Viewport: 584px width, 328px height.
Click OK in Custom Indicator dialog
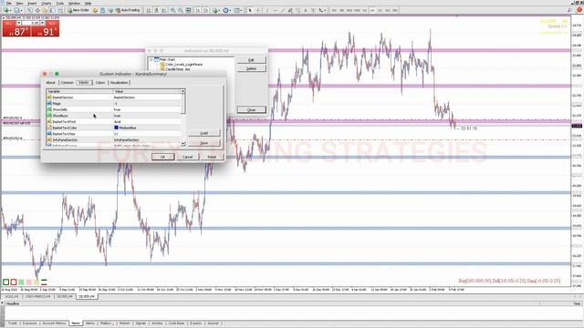tap(162, 157)
